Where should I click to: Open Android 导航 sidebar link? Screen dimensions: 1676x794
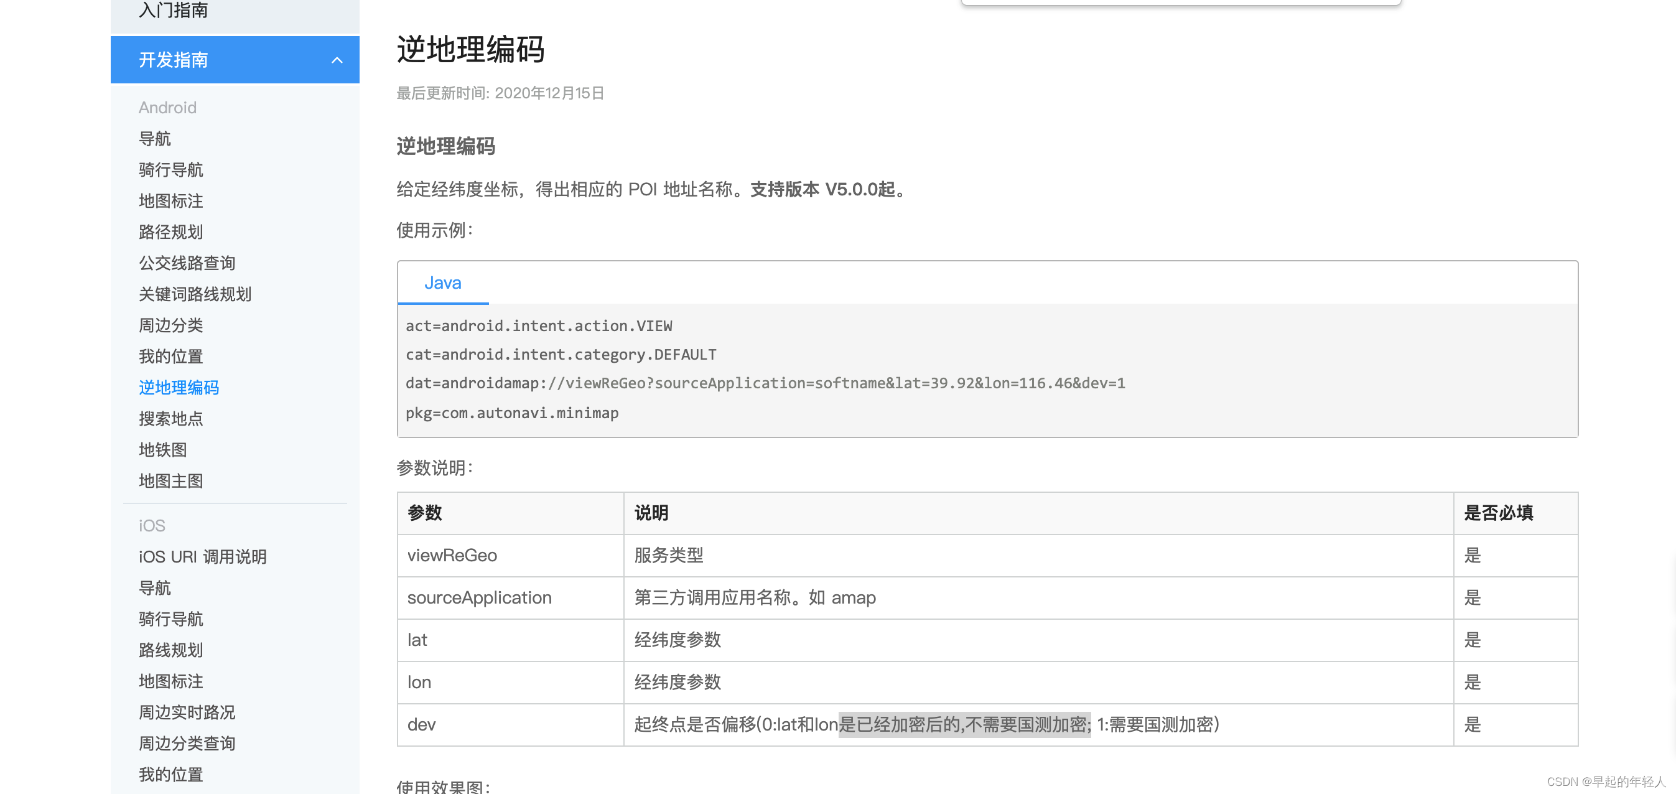pyautogui.click(x=155, y=139)
